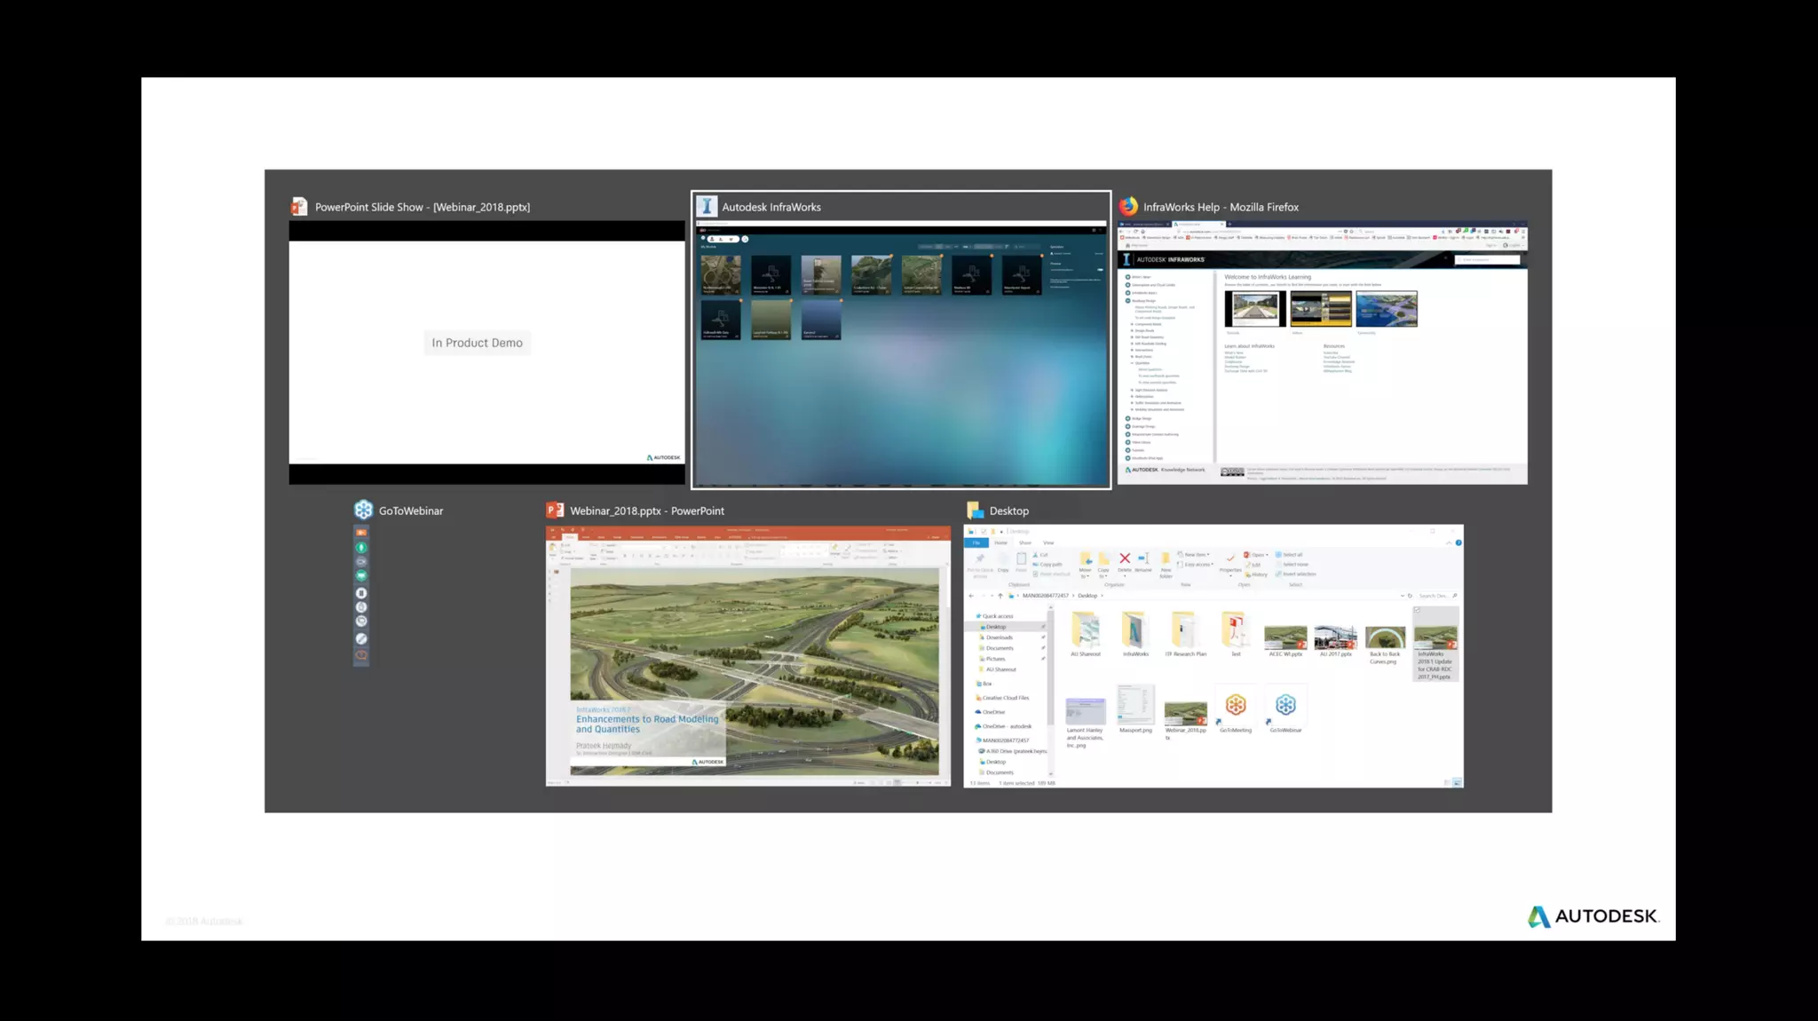The width and height of the screenshot is (1818, 1021).
Task: Click the search field in InfraWorks Help page
Action: 1487,259
